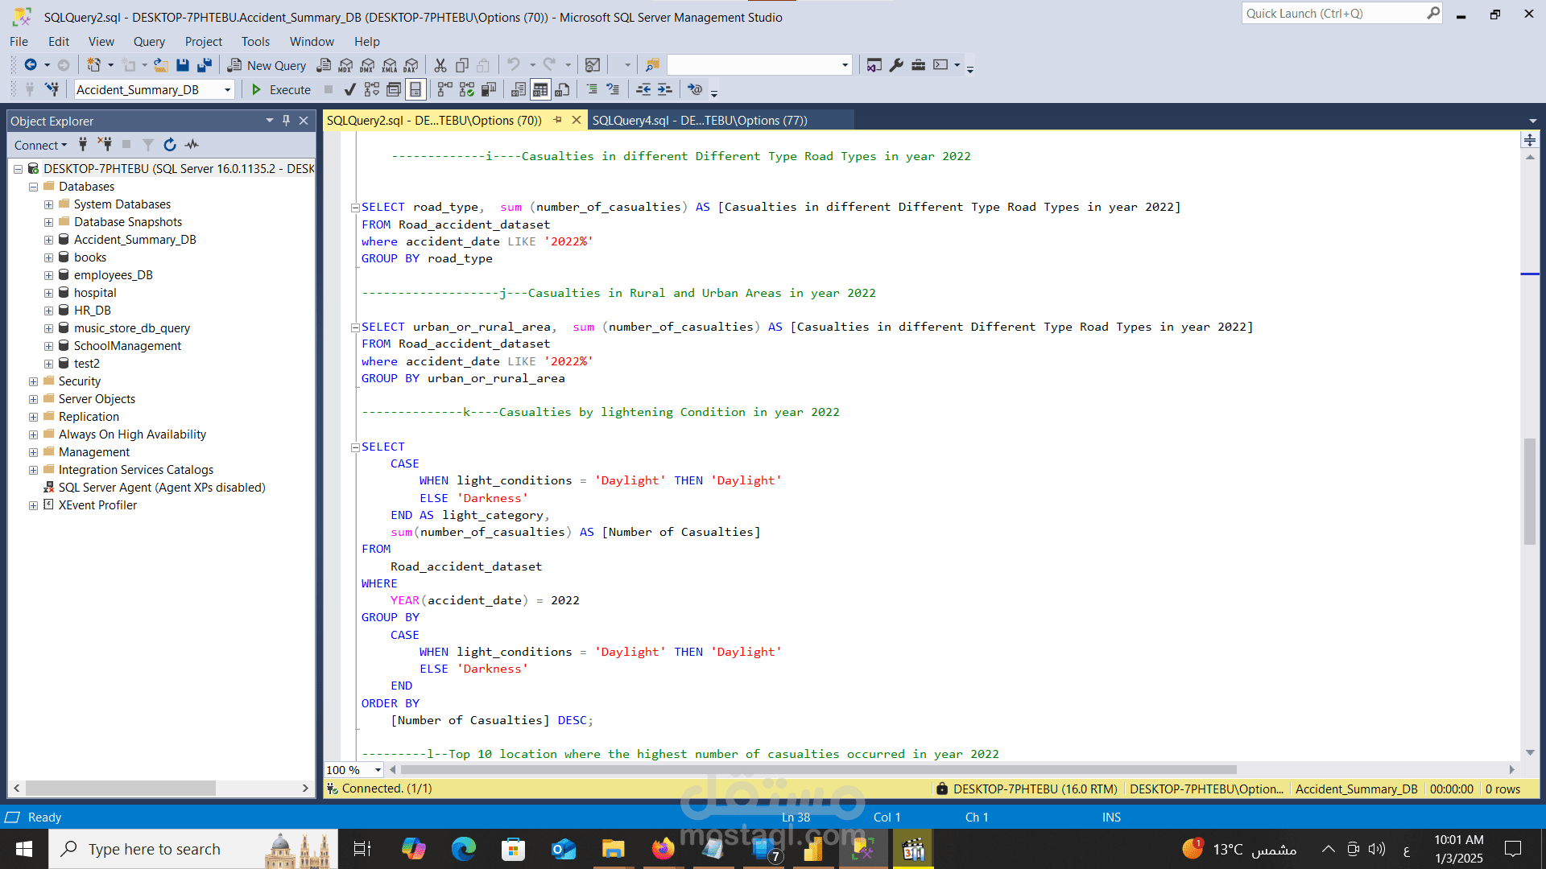Display the Estimated Execution Plan

click(x=371, y=89)
